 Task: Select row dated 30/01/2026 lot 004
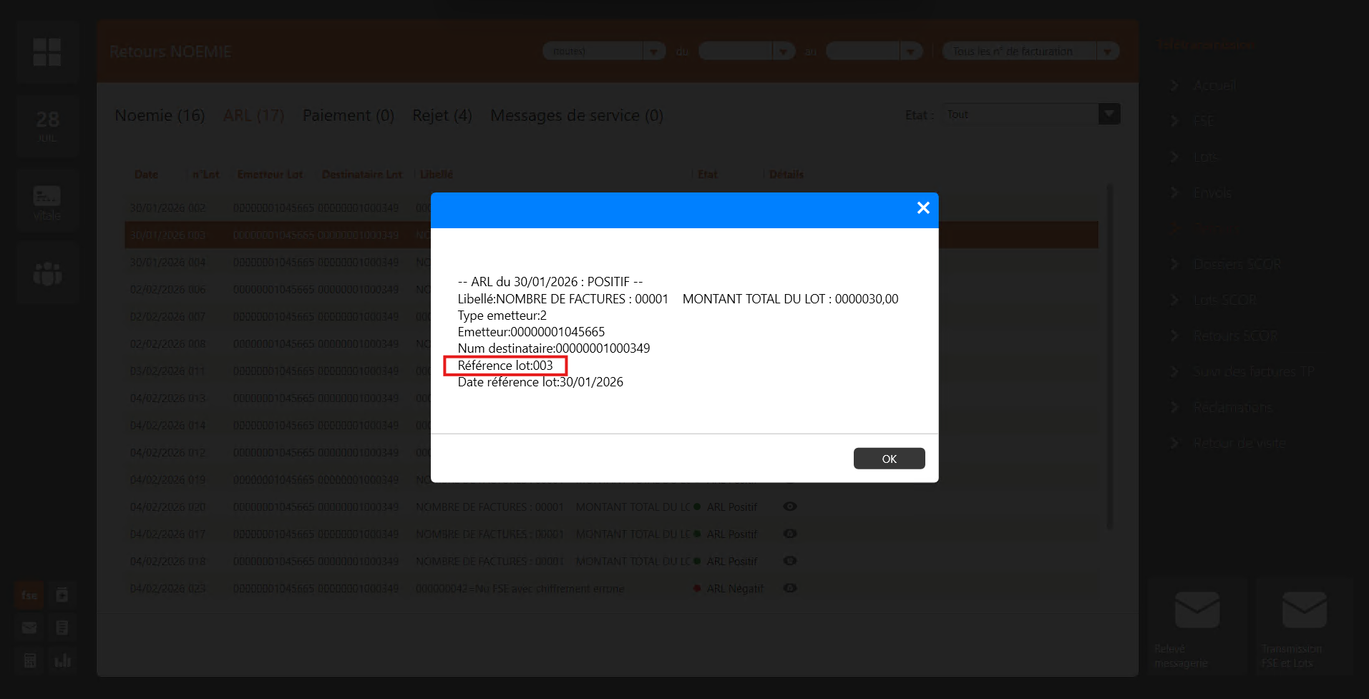[612, 262]
